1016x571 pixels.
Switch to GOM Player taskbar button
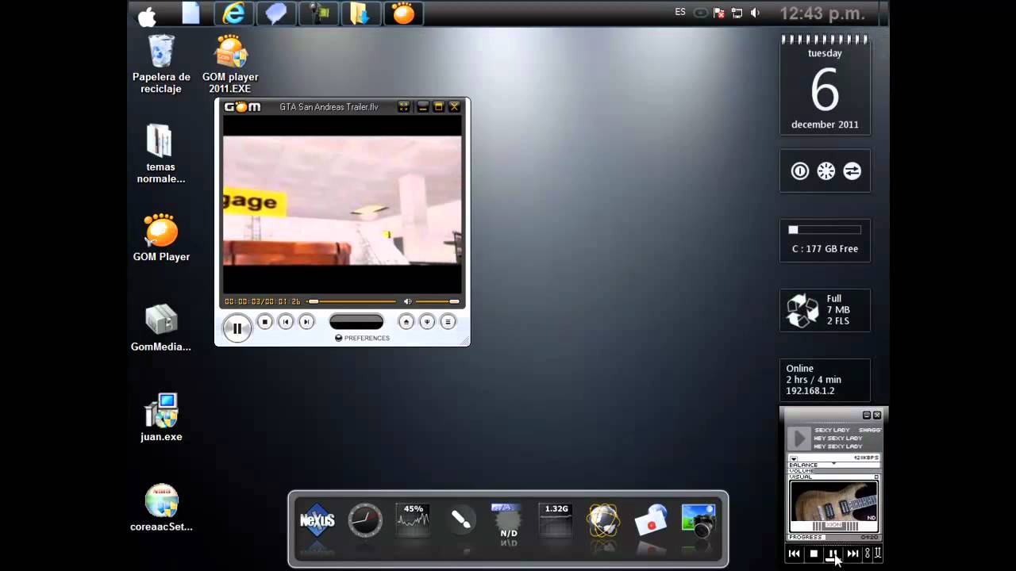pos(403,13)
